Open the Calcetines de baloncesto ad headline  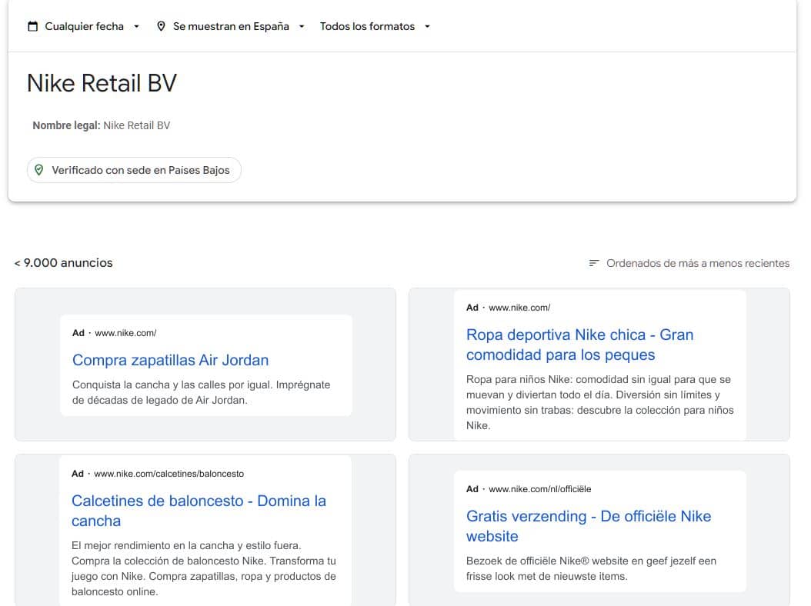pyautogui.click(x=199, y=511)
